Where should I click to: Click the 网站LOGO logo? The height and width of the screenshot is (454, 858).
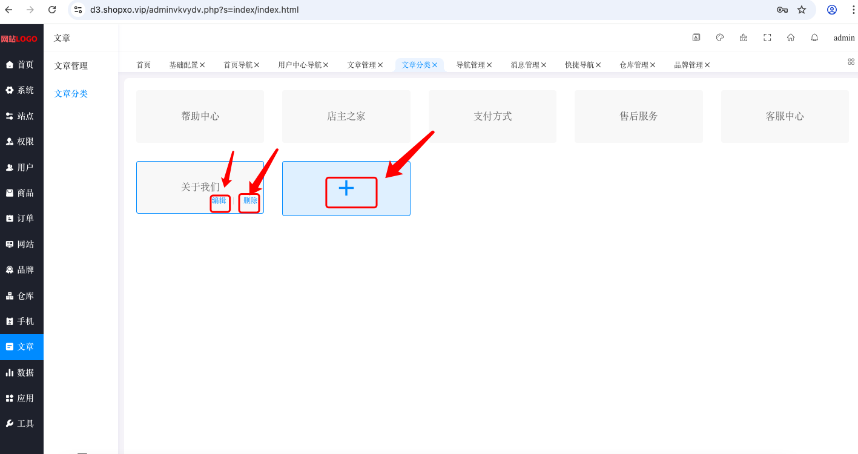[x=19, y=39]
